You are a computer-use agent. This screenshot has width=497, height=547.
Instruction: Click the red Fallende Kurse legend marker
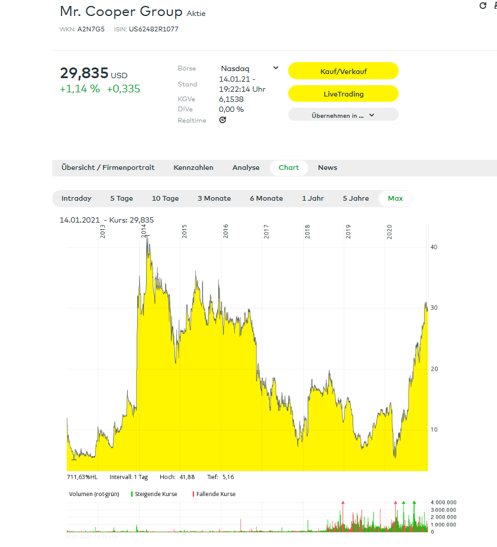193,494
